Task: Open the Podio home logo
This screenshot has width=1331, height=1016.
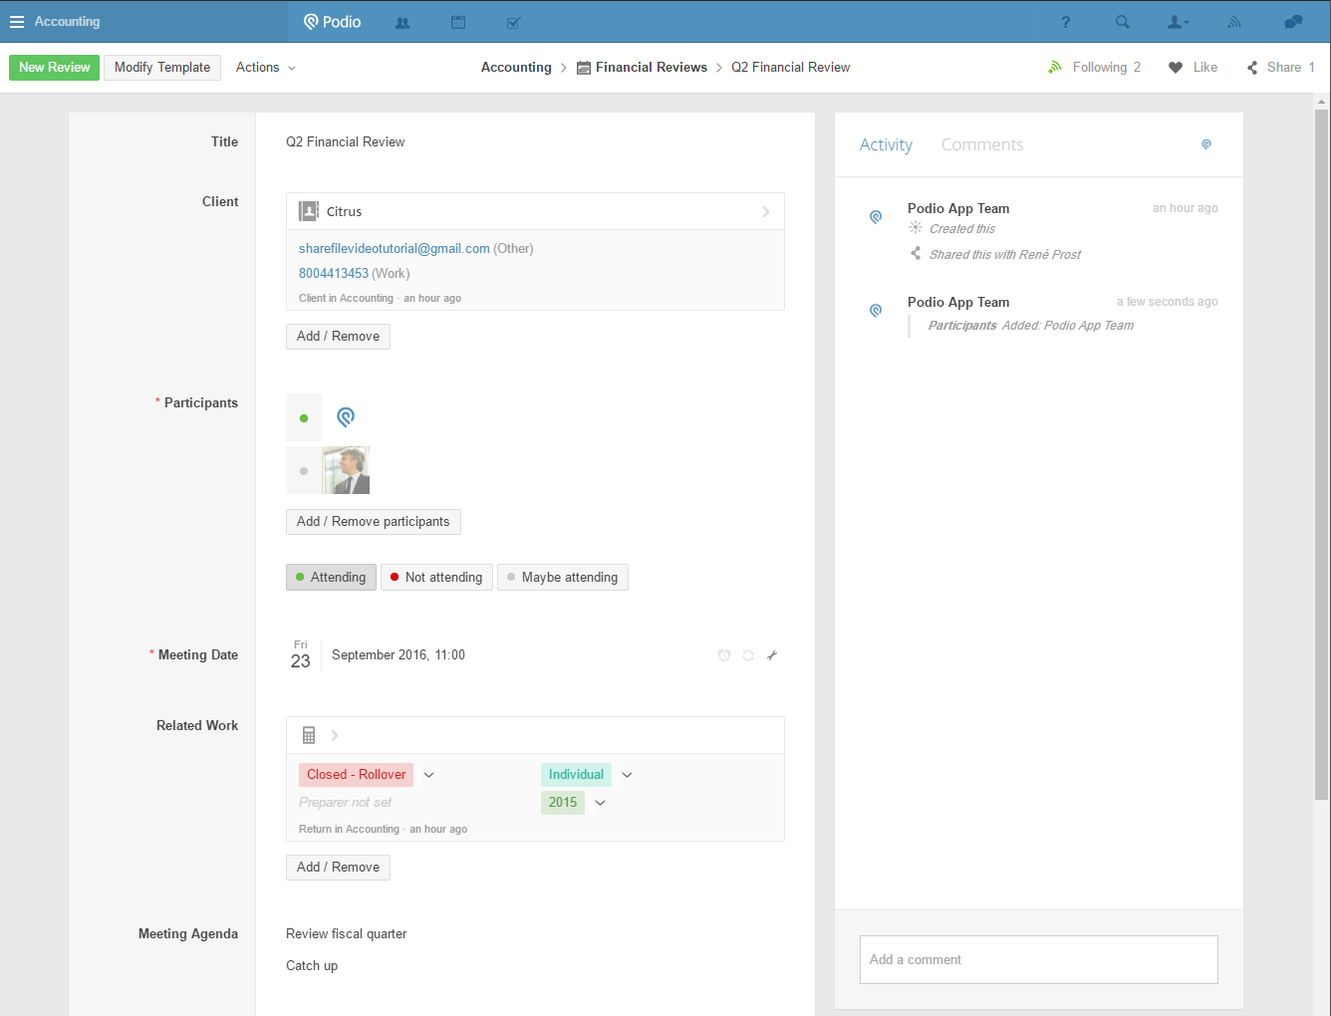Action: pyautogui.click(x=333, y=22)
